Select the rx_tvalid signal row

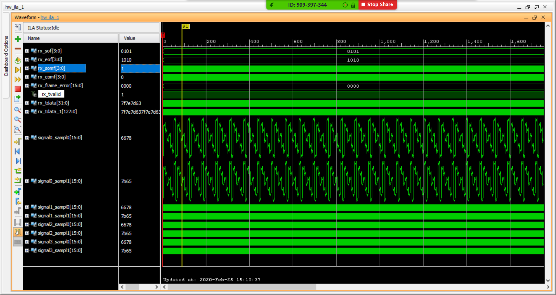pyautogui.click(x=51, y=94)
